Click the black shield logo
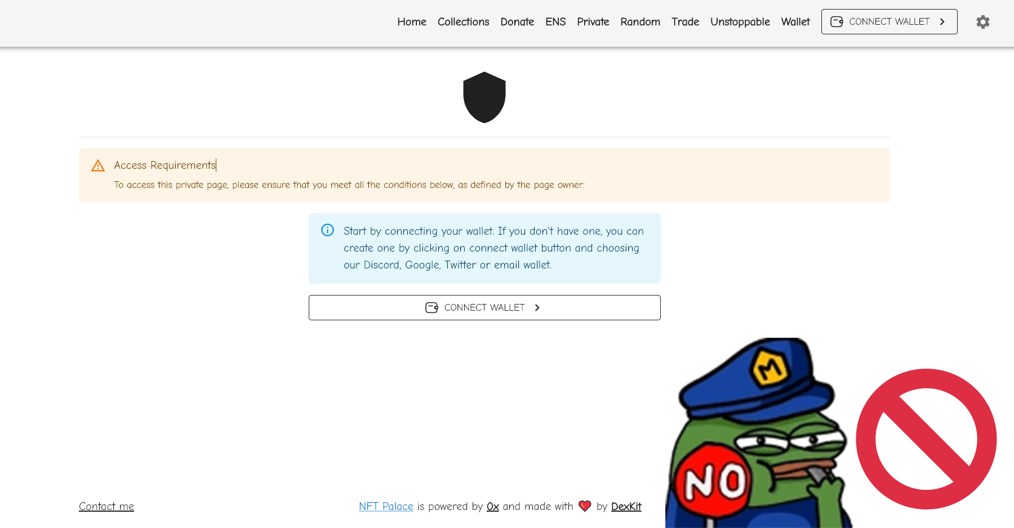1014x528 pixels. pos(484,97)
